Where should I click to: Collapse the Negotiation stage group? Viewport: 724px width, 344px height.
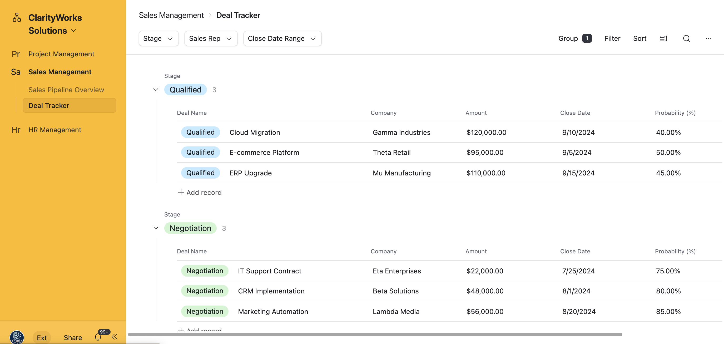[x=156, y=228]
